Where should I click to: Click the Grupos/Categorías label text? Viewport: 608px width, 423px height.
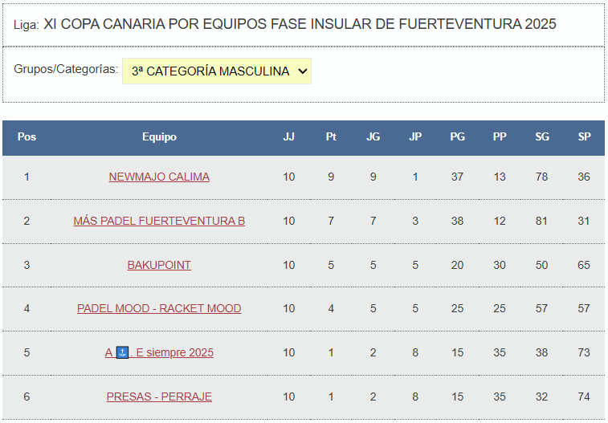65,69
